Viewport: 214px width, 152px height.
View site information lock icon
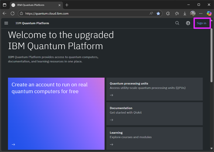pos(21,13)
